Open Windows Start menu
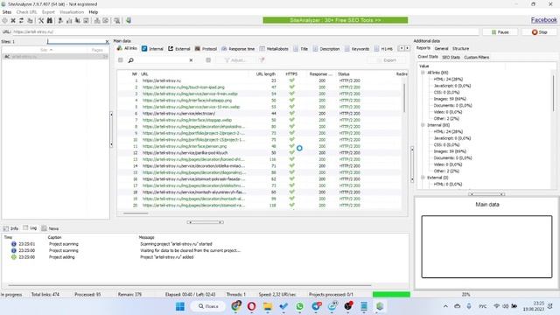560x315 pixels. point(180,306)
